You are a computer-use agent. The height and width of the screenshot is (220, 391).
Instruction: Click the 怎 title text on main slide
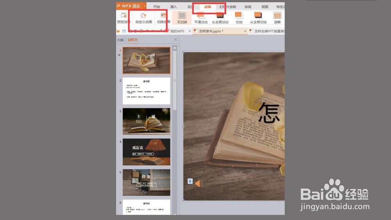[269, 113]
